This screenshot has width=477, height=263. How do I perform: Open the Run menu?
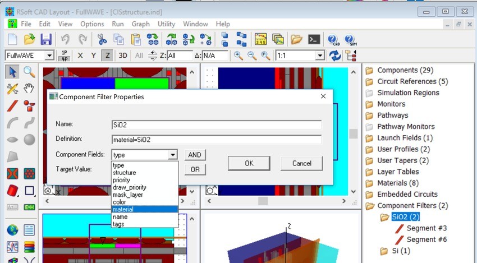[118, 24]
